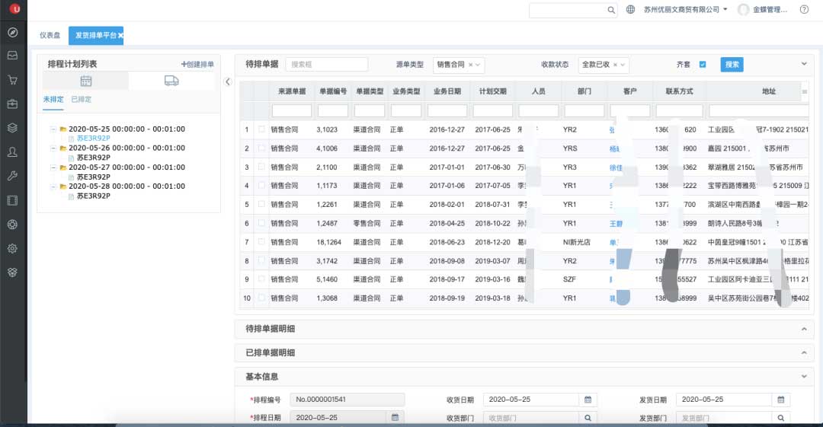
Task: Open 苏E3R92P under 2020-05-27
Action: click(x=94, y=177)
